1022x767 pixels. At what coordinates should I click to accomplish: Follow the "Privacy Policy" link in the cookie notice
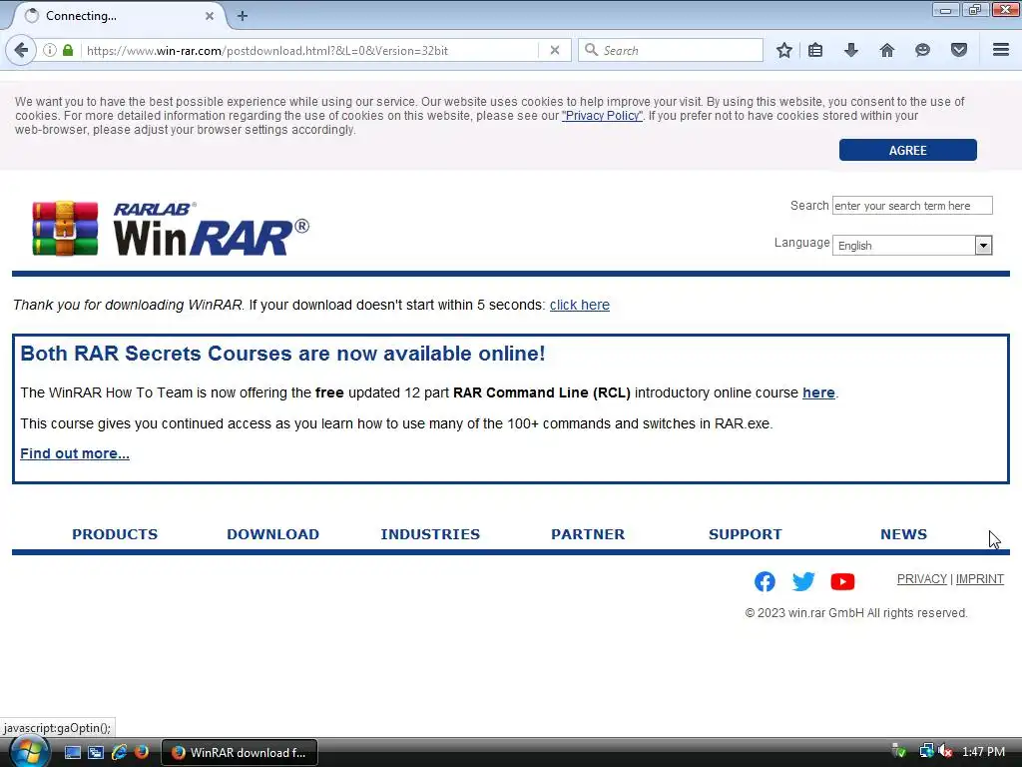tap(602, 116)
